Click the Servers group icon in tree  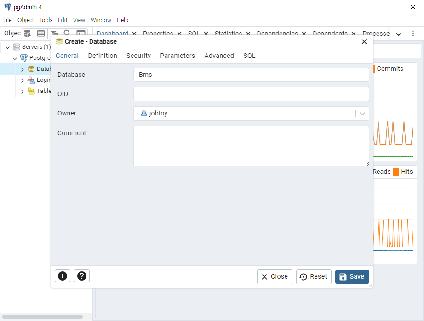click(x=17, y=47)
